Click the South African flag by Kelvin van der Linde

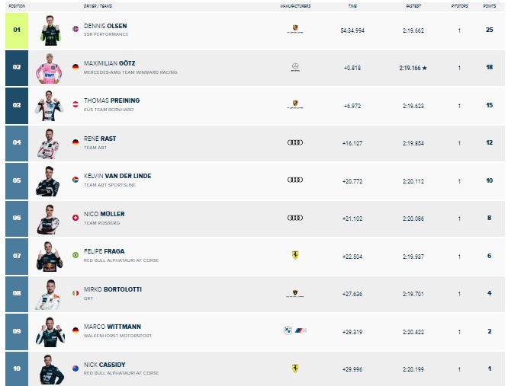[76, 180]
